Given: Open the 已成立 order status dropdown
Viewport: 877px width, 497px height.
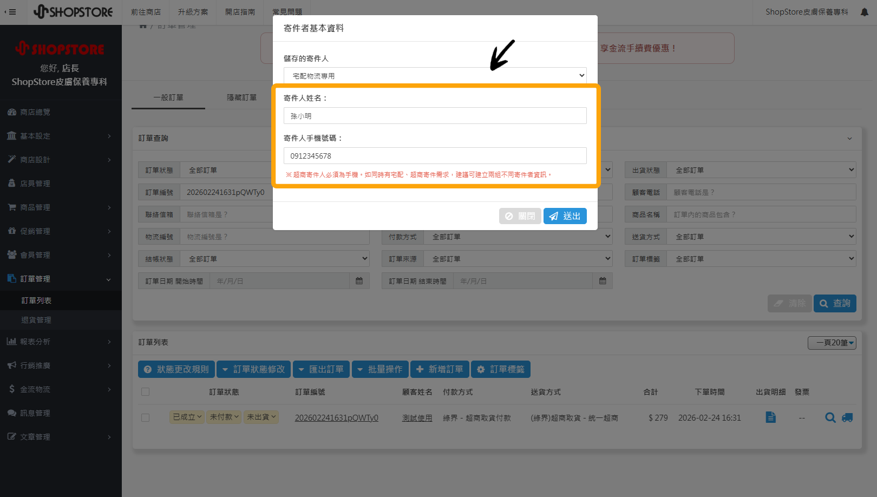Looking at the screenshot, I should click(187, 417).
